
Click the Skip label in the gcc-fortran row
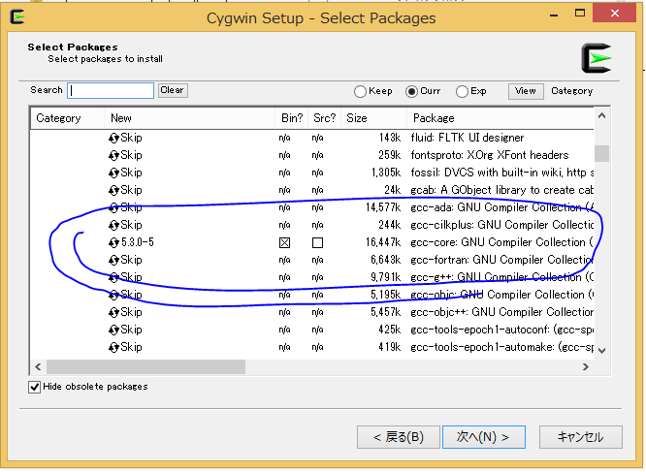(x=131, y=261)
